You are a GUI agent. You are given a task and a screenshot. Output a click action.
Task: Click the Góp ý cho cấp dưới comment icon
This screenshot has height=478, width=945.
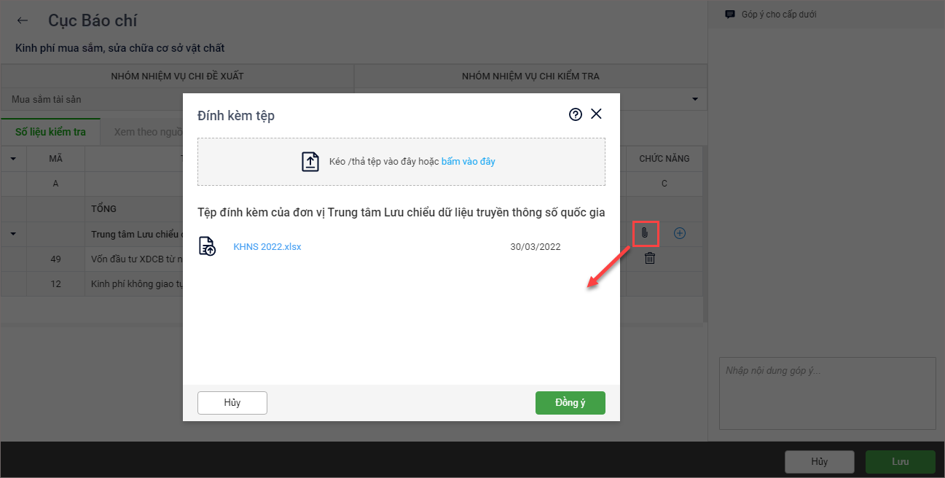pos(729,15)
